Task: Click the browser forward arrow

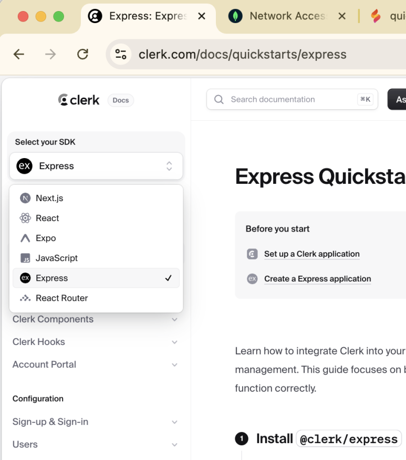Action: (x=50, y=54)
